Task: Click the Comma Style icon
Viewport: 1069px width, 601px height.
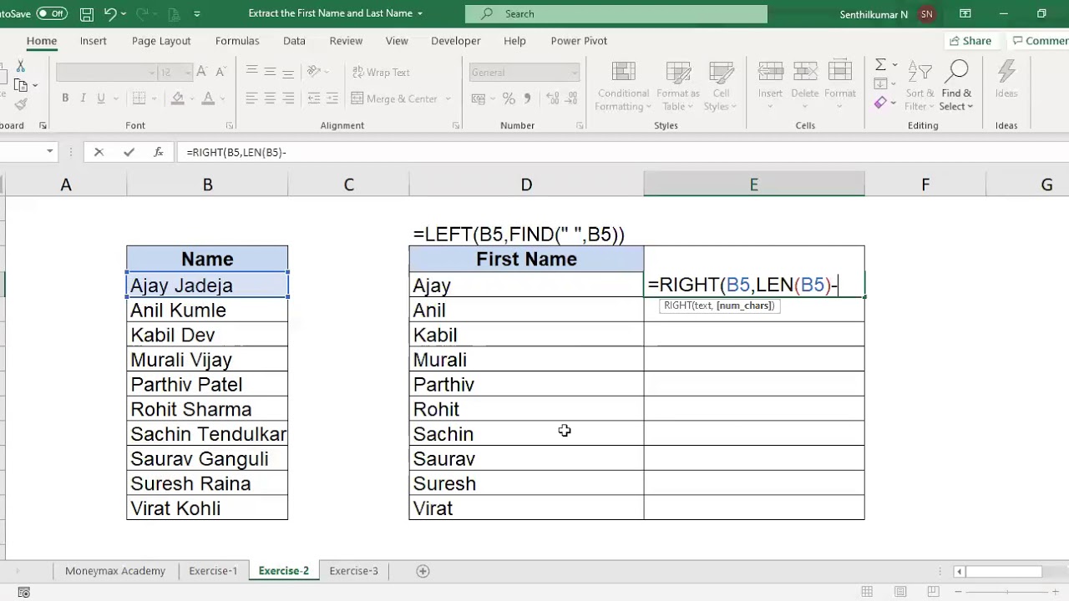Action: (x=528, y=98)
